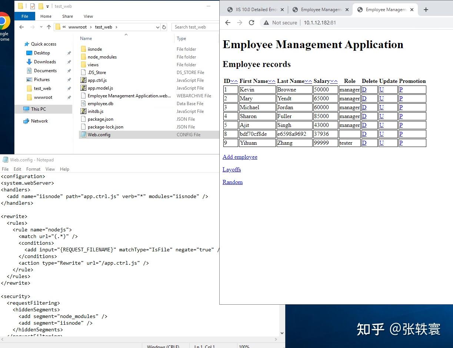Navigate back using Chrome's back arrow

click(x=227, y=22)
